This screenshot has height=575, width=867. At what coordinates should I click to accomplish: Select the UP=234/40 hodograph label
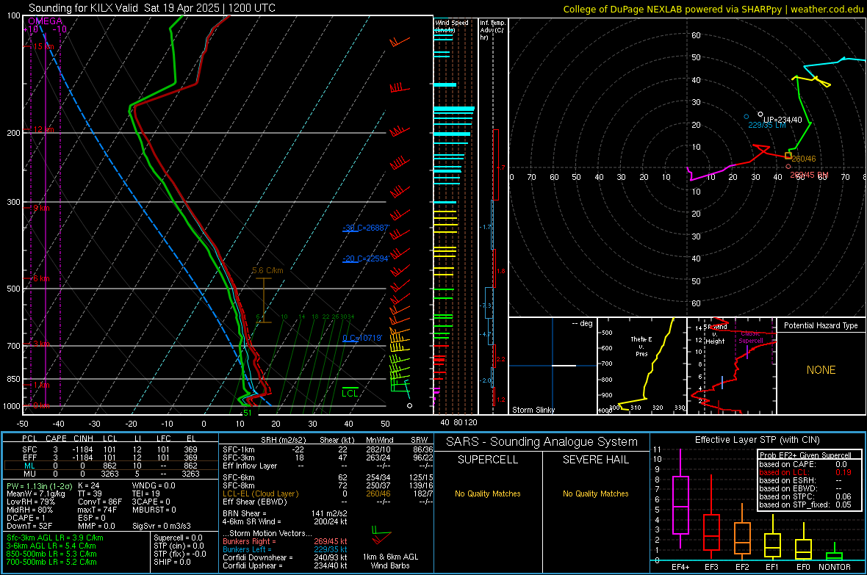783,120
